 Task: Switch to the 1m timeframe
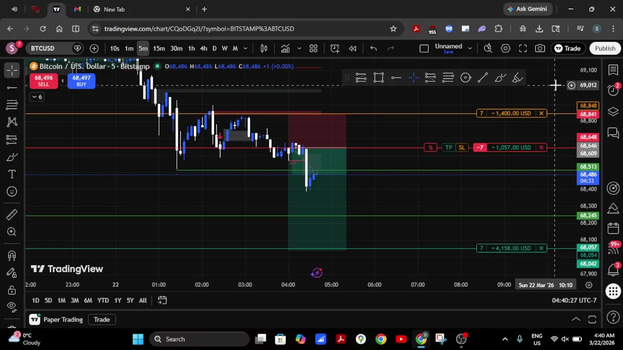pos(129,48)
